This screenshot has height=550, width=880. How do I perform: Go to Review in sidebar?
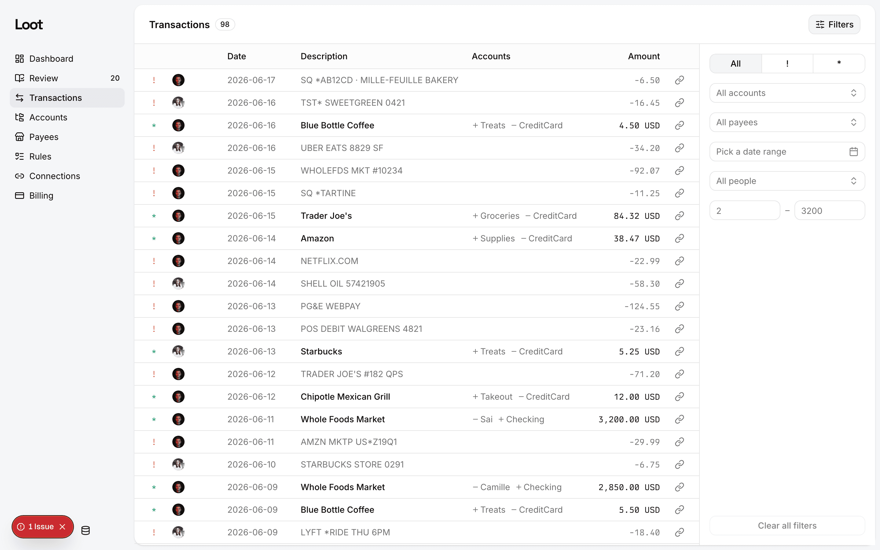point(67,78)
